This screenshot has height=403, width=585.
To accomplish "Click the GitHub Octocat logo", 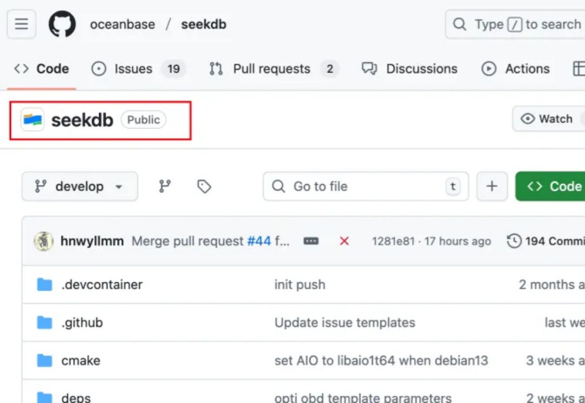I will point(62,24).
